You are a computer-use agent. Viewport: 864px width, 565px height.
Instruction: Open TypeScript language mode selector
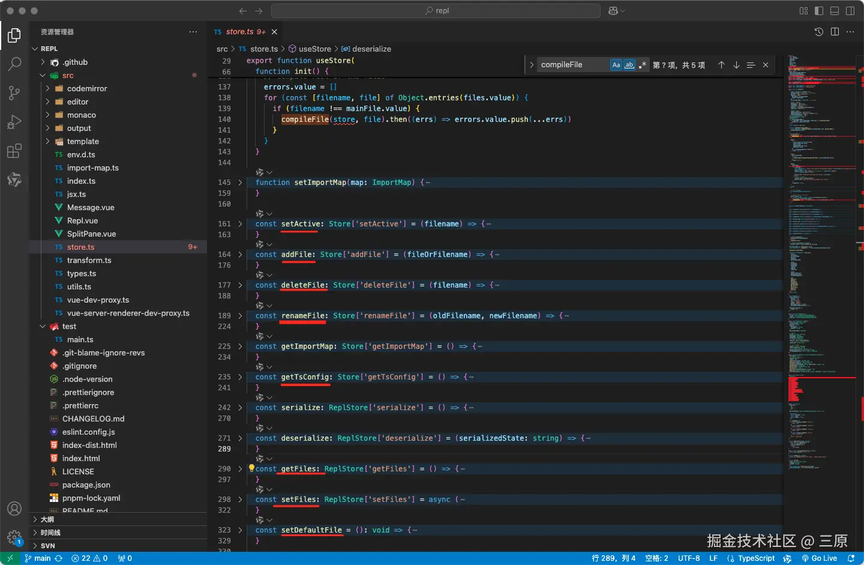coord(755,558)
